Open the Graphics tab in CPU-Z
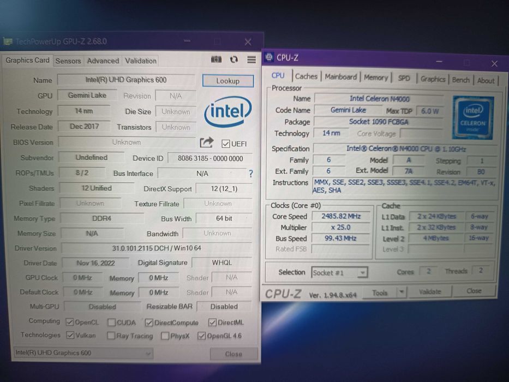This screenshot has width=509, height=382. [433, 79]
